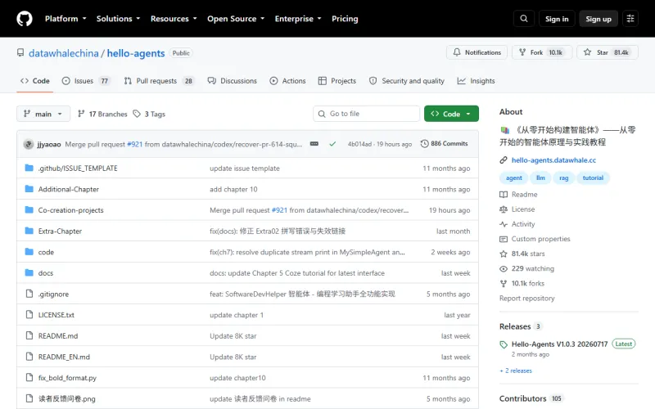View the 229 watching link

point(526,268)
